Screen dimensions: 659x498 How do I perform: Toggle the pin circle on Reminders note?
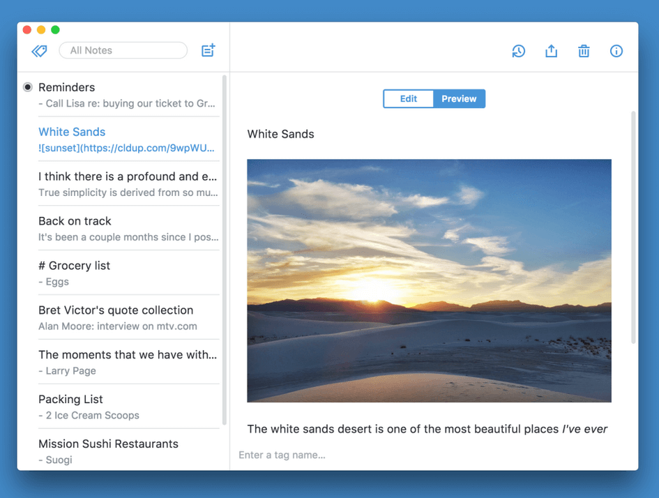28,87
